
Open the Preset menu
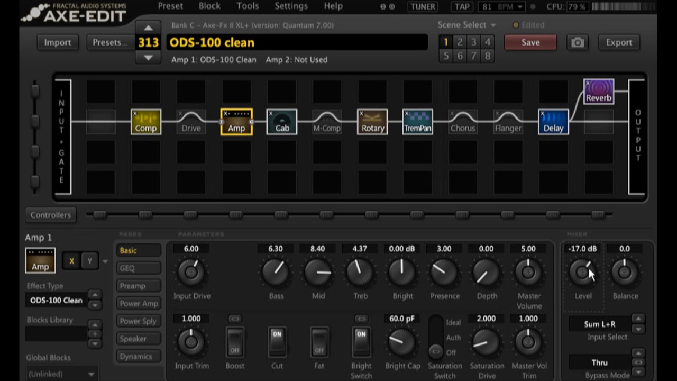(170, 6)
